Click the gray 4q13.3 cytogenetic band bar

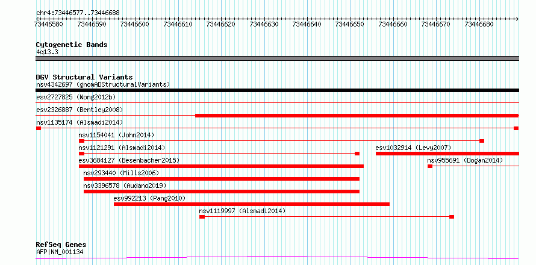pos(277,58)
